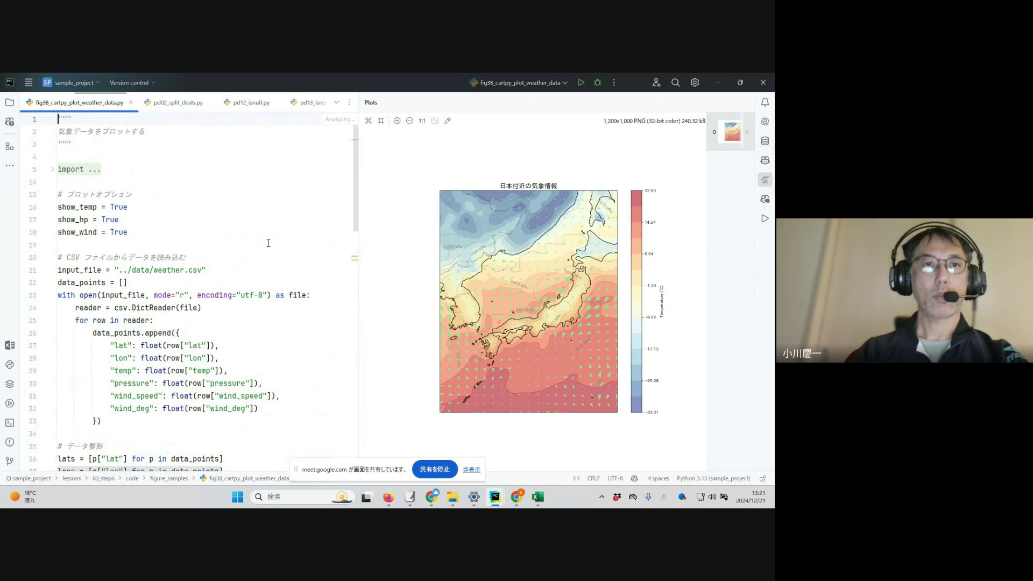Open the Version control dropdown
This screenshot has width=1033, height=581.
[x=132, y=82]
